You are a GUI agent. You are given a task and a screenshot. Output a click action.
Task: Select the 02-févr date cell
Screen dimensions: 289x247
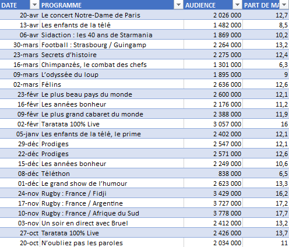tap(20, 124)
